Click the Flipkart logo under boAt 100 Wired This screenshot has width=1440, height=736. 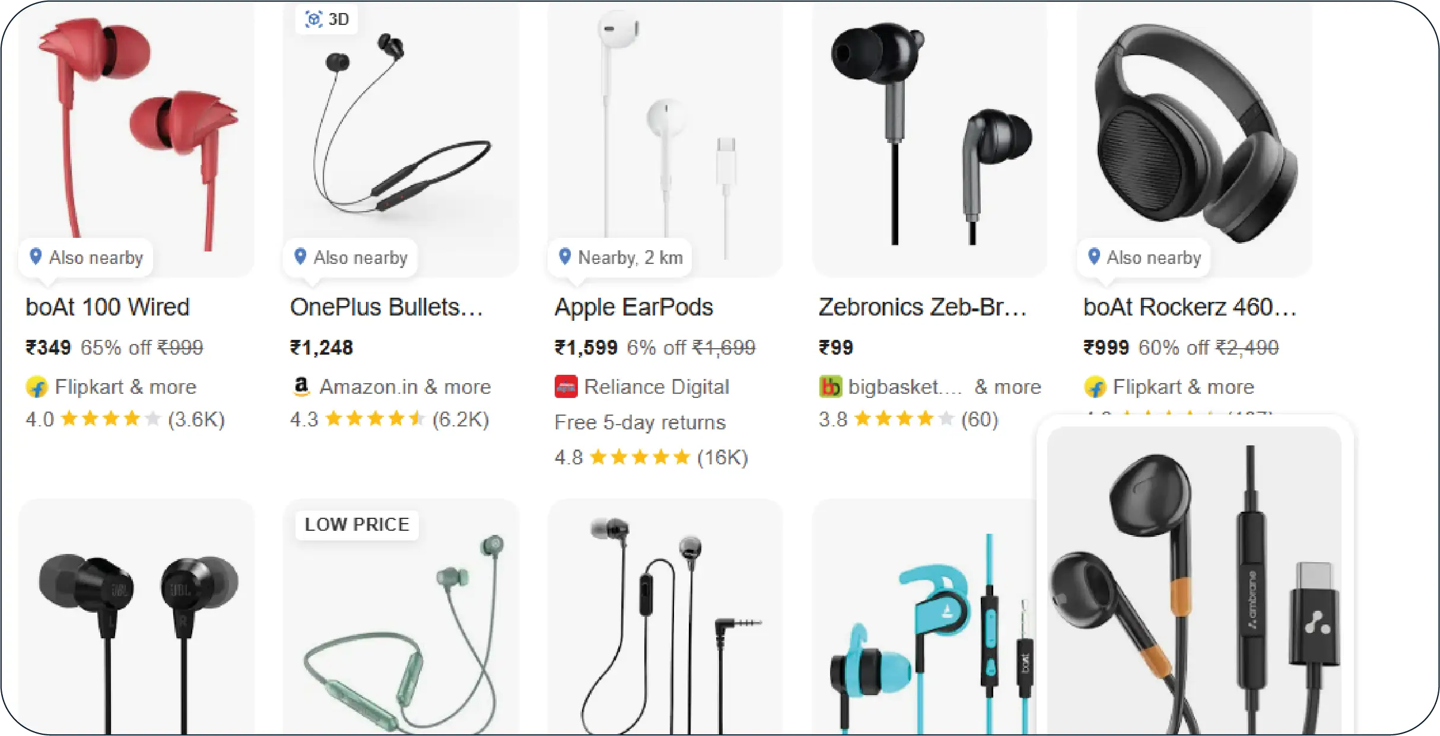[x=37, y=387]
